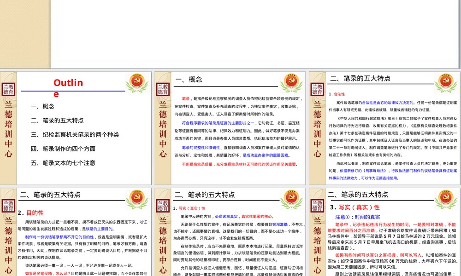Select the 一、概念 slide thumbnail
Viewport: 461px width, 276px height.
tap(230, 128)
